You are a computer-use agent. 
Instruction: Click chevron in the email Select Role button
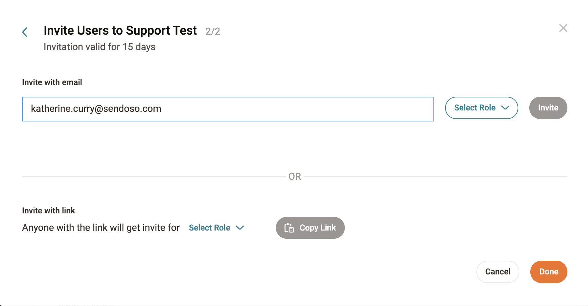[x=505, y=108]
